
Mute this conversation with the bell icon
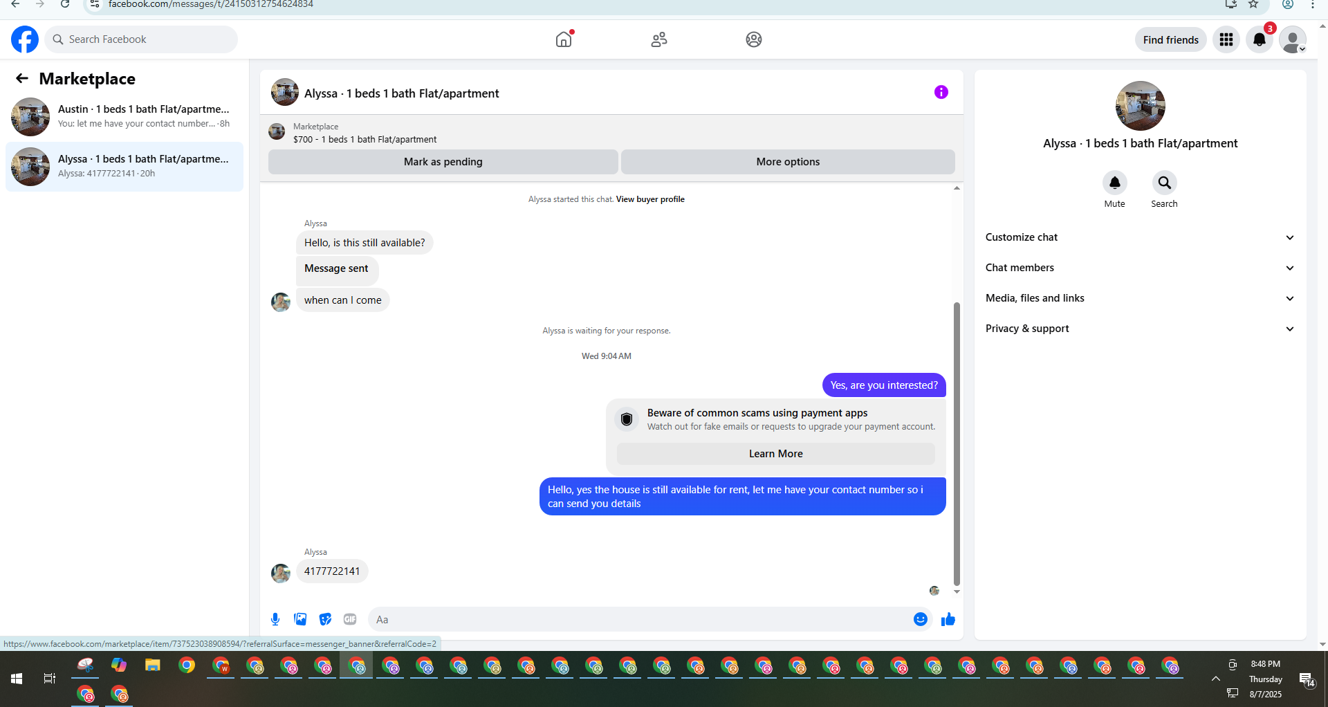[1115, 183]
